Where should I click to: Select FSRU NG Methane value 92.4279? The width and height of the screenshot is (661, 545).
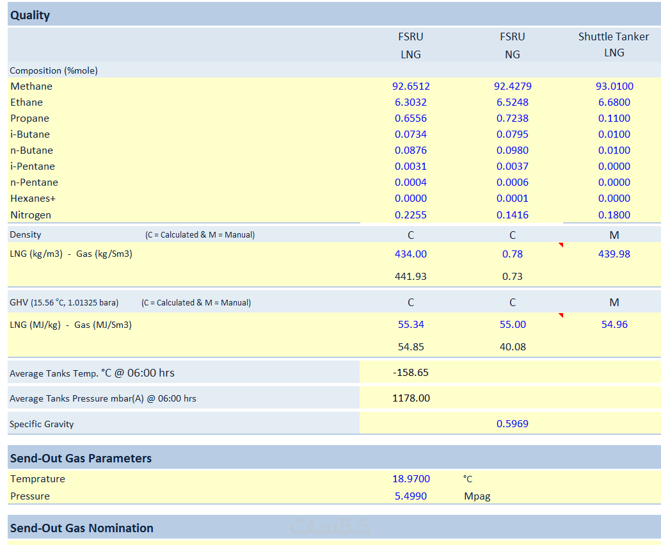pyautogui.click(x=513, y=86)
